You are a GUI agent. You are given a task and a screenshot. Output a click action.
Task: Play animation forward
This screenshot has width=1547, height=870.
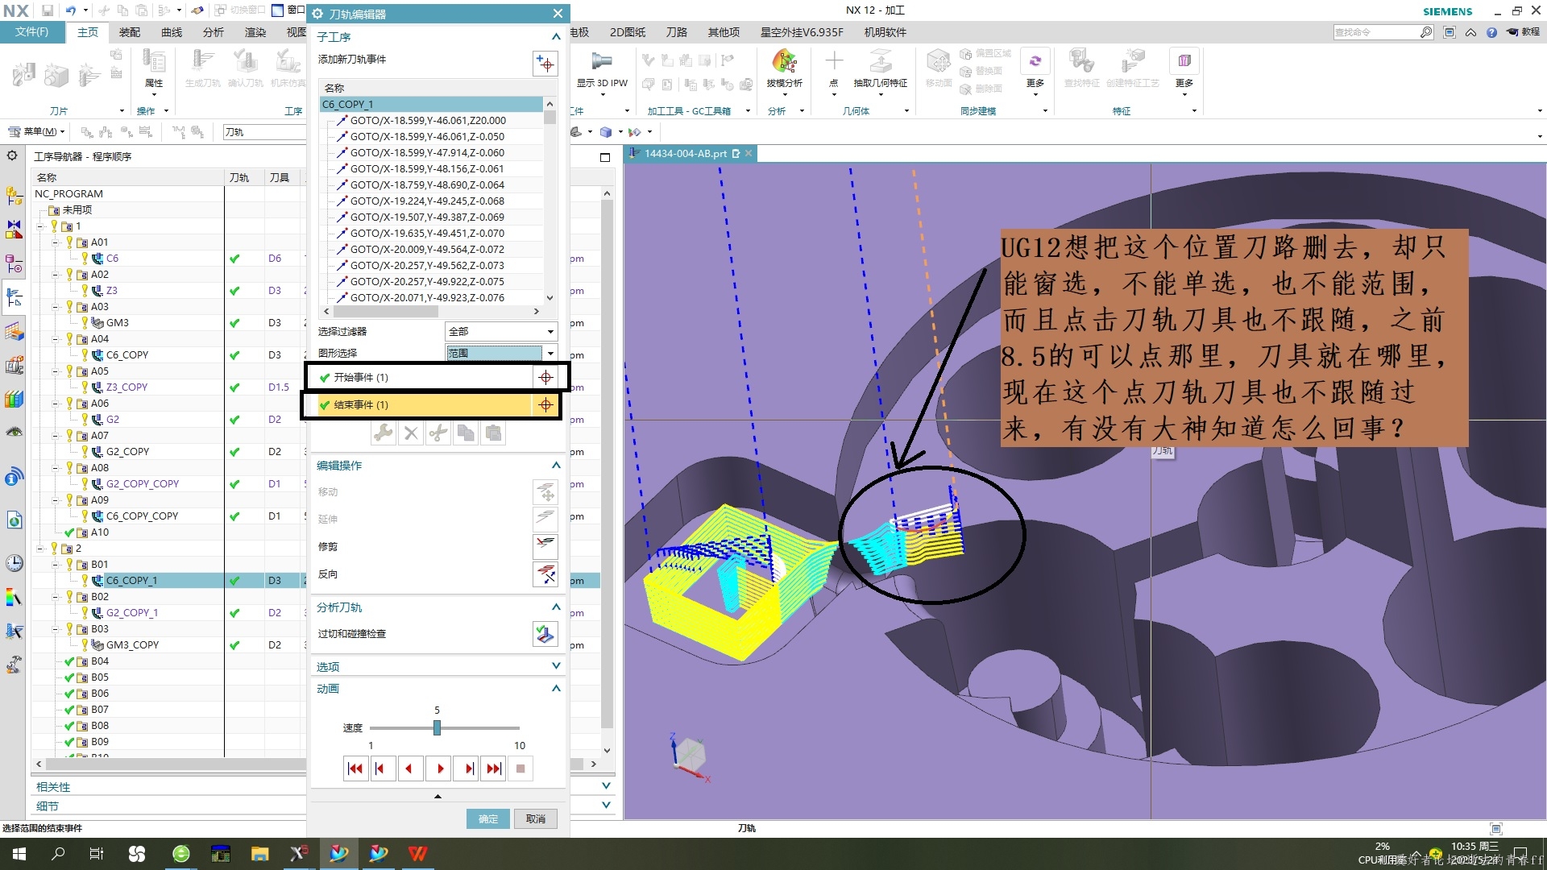pos(439,768)
